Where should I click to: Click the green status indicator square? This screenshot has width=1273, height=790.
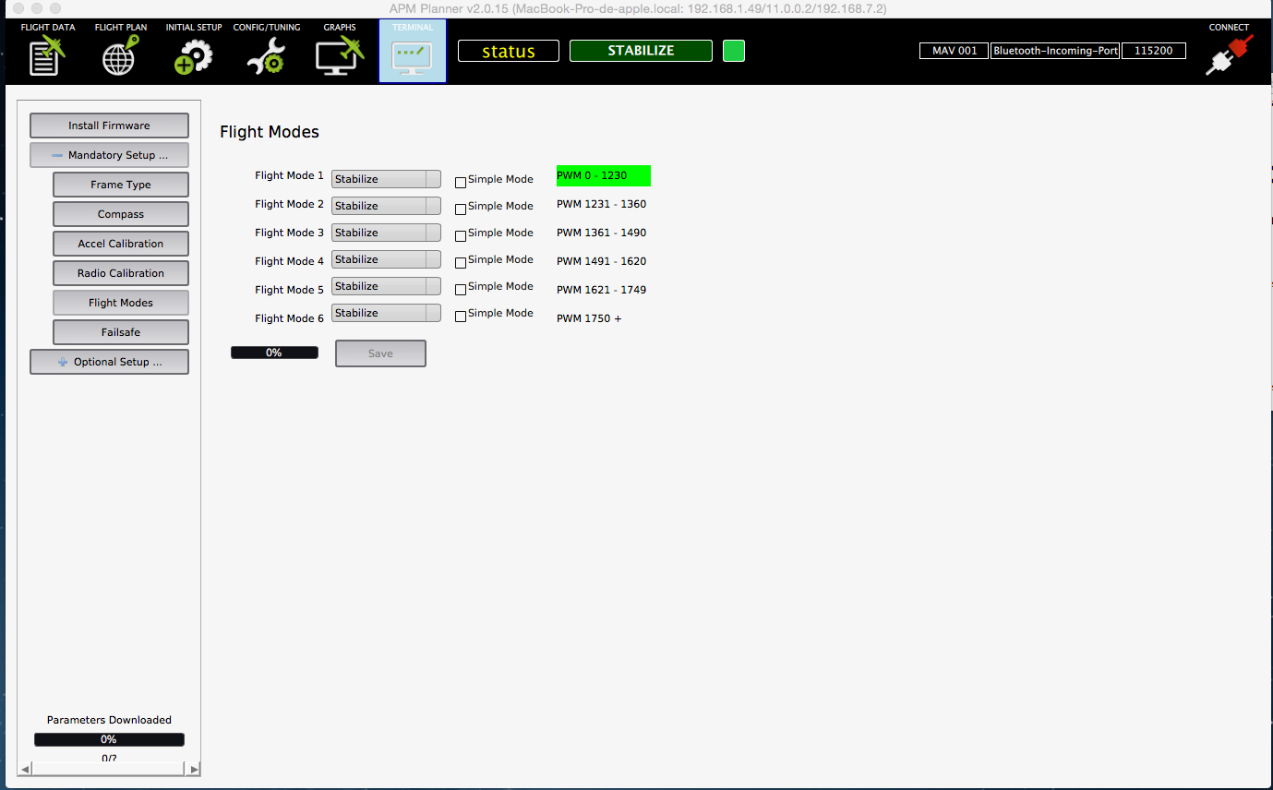pyautogui.click(x=733, y=51)
